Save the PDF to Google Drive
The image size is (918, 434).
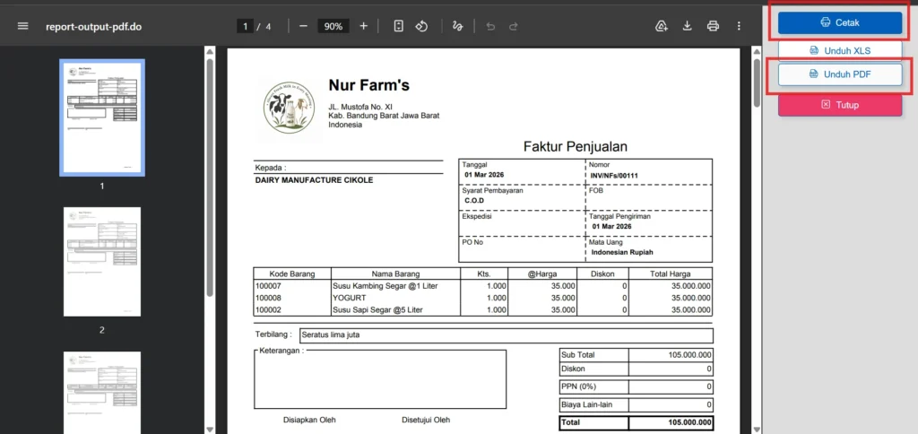click(x=662, y=26)
